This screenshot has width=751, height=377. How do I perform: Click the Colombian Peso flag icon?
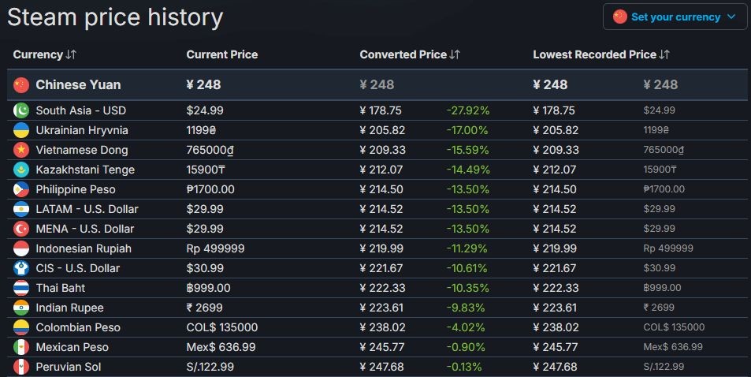[x=21, y=327]
